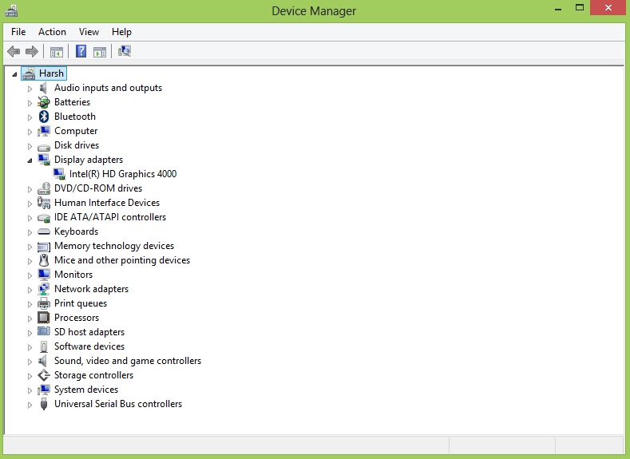Click the Show/Hide Action Pane toolbar icon
This screenshot has height=459, width=630.
pos(100,52)
